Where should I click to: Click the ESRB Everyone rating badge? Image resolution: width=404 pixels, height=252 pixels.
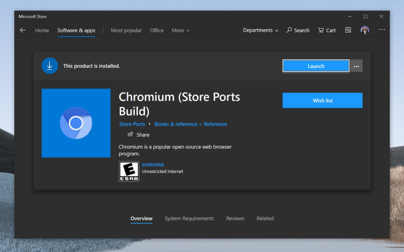pyautogui.click(x=129, y=171)
